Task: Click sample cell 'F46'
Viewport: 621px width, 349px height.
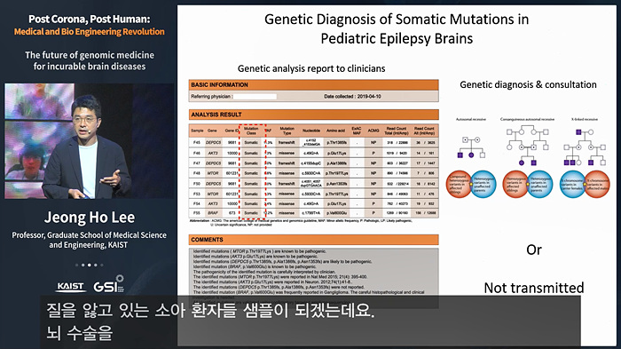Action: [x=197, y=153]
